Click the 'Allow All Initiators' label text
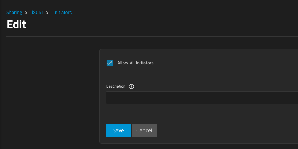Image resolution: width=298 pixels, height=149 pixels. 135,63
